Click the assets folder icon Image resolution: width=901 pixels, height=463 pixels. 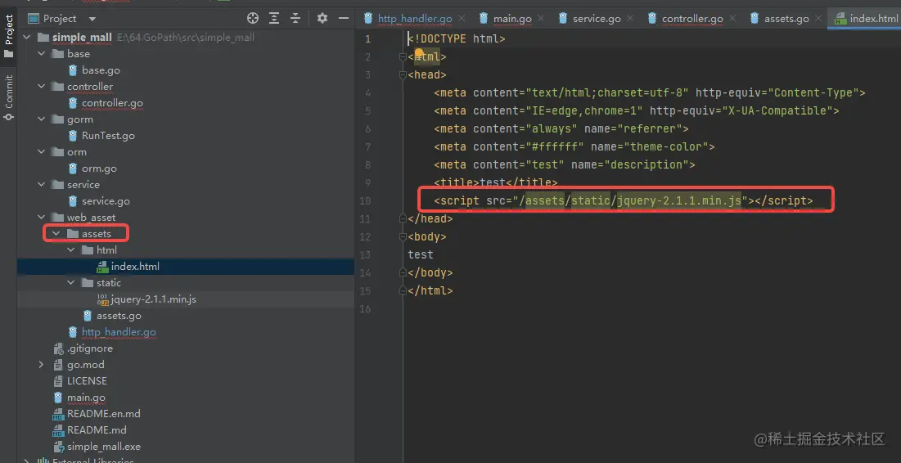tap(72, 234)
